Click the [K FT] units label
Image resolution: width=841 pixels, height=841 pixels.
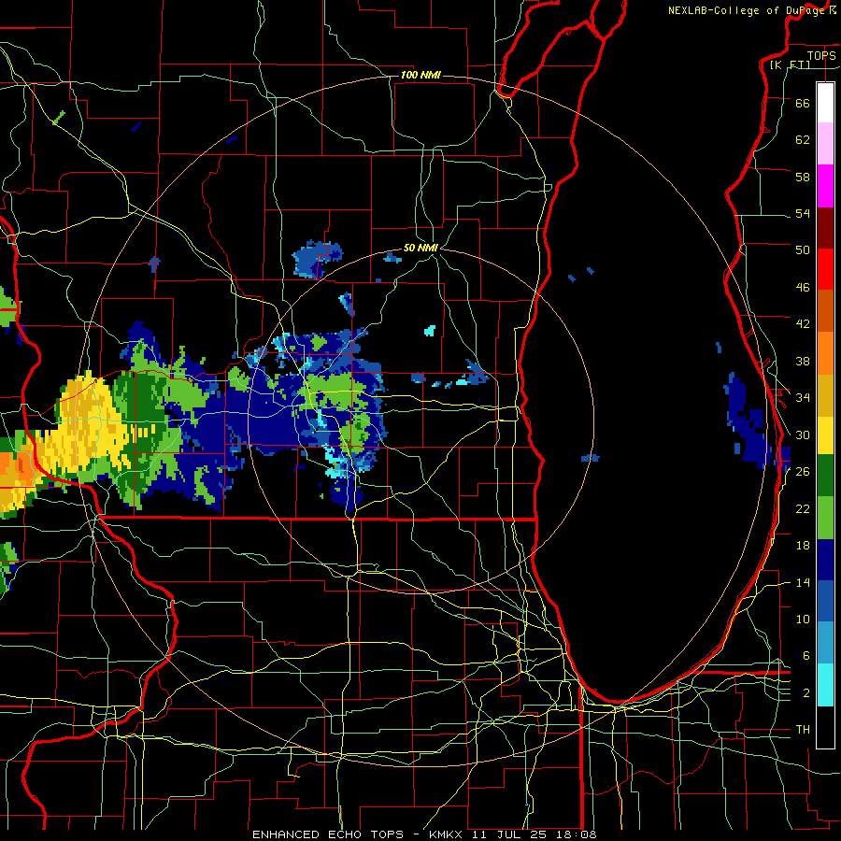tap(790, 64)
